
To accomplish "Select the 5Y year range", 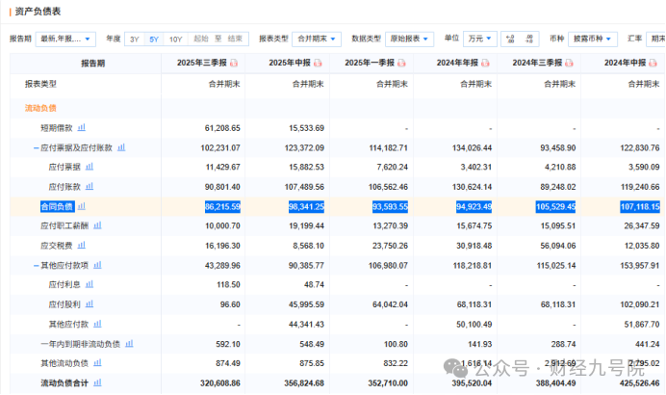I will pos(154,39).
